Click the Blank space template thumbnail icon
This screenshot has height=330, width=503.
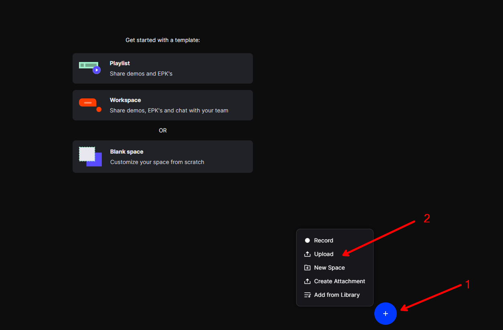tap(90, 156)
